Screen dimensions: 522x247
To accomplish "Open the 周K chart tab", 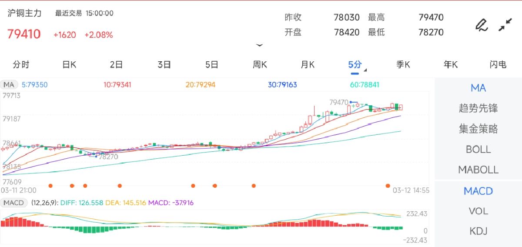I will [260, 65].
